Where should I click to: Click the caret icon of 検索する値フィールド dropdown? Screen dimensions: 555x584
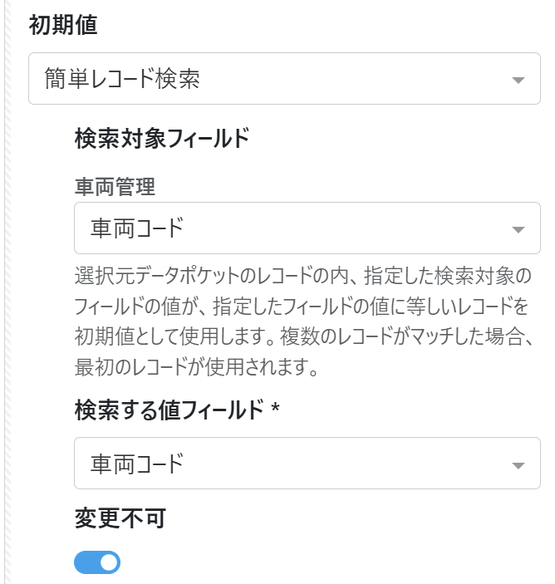518,464
